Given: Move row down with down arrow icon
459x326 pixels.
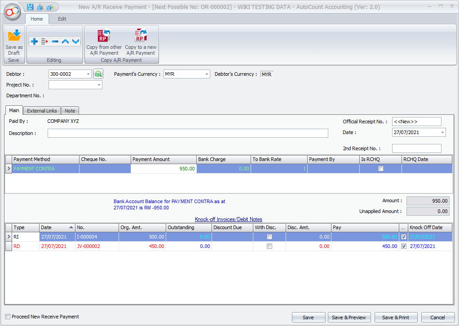Looking at the screenshot, I should [x=75, y=42].
